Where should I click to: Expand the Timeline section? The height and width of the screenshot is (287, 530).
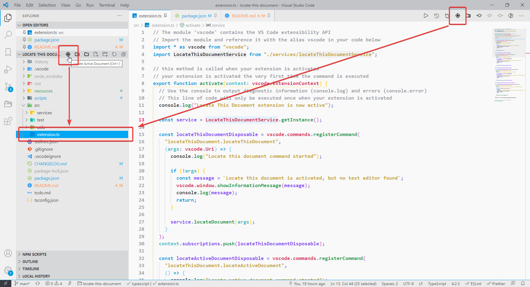(x=72, y=269)
